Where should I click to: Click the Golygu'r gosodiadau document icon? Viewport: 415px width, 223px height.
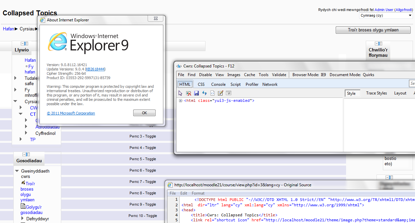tap(23, 206)
